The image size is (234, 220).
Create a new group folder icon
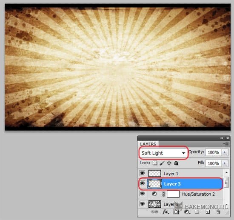pos(197,212)
